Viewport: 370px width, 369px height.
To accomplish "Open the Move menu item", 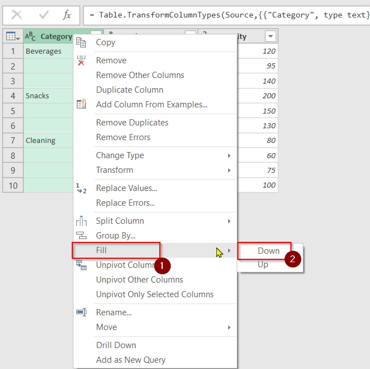I will click(x=106, y=327).
